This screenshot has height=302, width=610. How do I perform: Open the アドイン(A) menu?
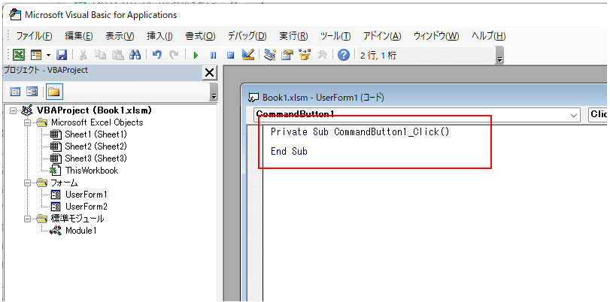pyautogui.click(x=382, y=36)
